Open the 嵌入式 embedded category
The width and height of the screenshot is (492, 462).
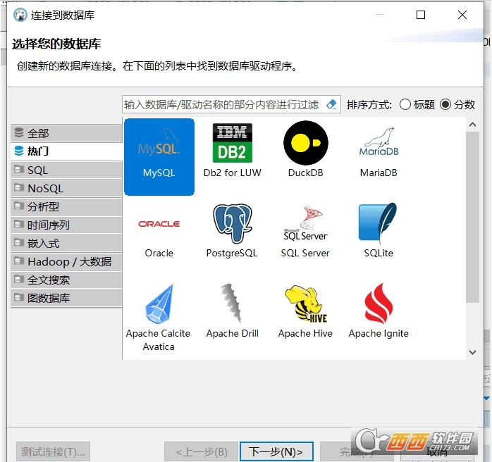[66, 243]
